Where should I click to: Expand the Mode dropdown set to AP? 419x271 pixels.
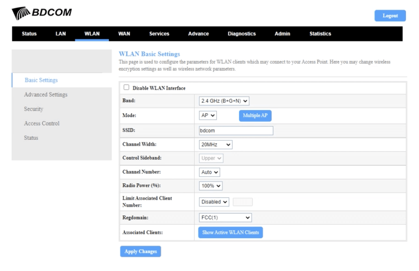[x=208, y=116]
